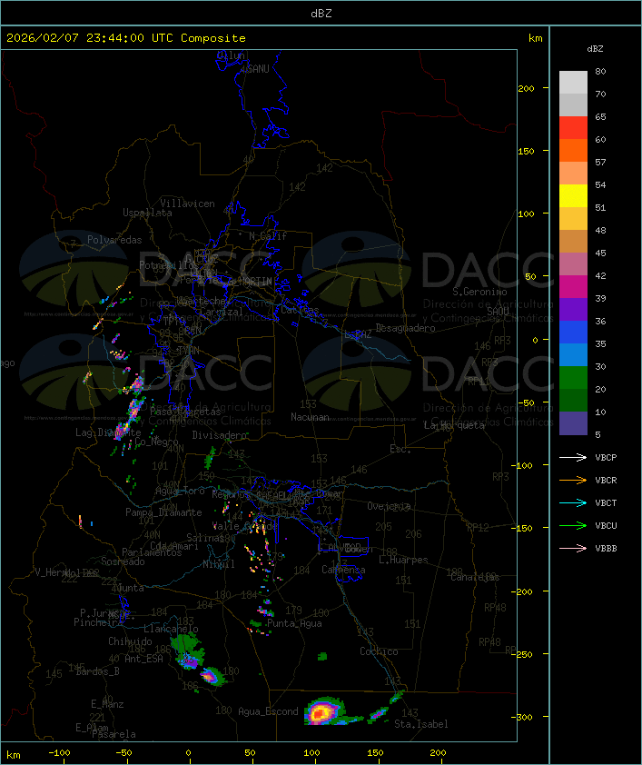Select the red 60-65 dBZ legend swatch
Screen dimensions: 642x765
[x=573, y=128]
